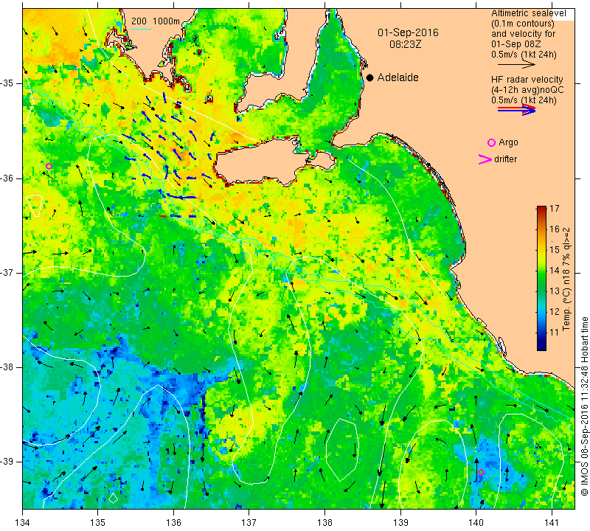Image resolution: width=590 pixels, height=531 pixels.
Task: Click the drifter legend label
Action: [505, 159]
